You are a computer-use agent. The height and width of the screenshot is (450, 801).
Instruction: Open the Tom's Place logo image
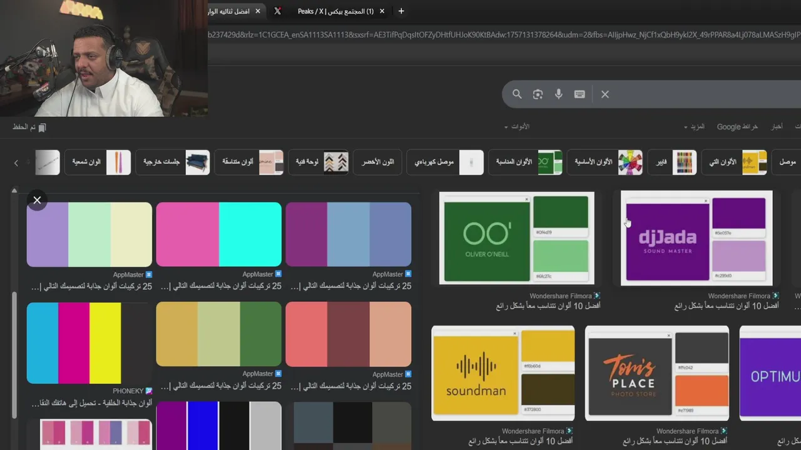657,373
